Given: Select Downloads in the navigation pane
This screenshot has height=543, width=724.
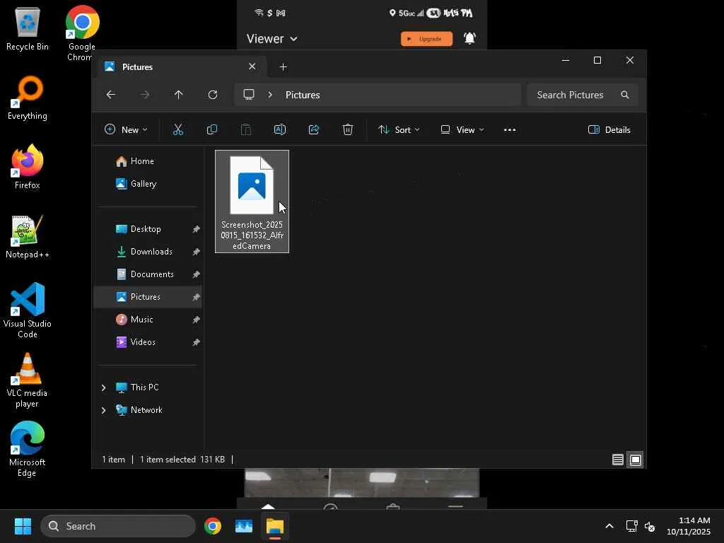Looking at the screenshot, I should click(151, 252).
